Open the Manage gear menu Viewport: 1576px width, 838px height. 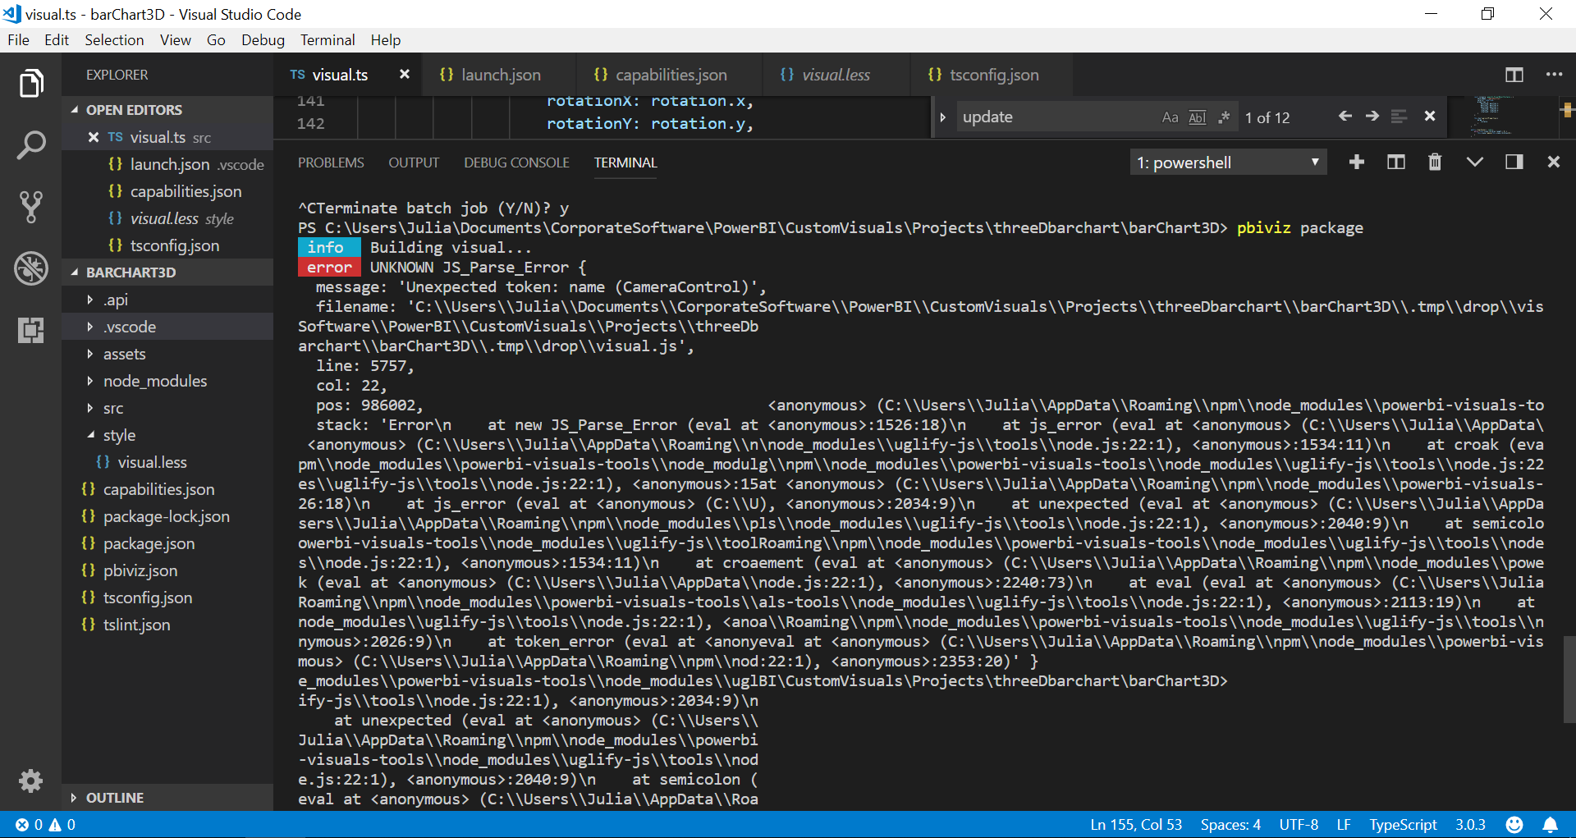tap(30, 781)
